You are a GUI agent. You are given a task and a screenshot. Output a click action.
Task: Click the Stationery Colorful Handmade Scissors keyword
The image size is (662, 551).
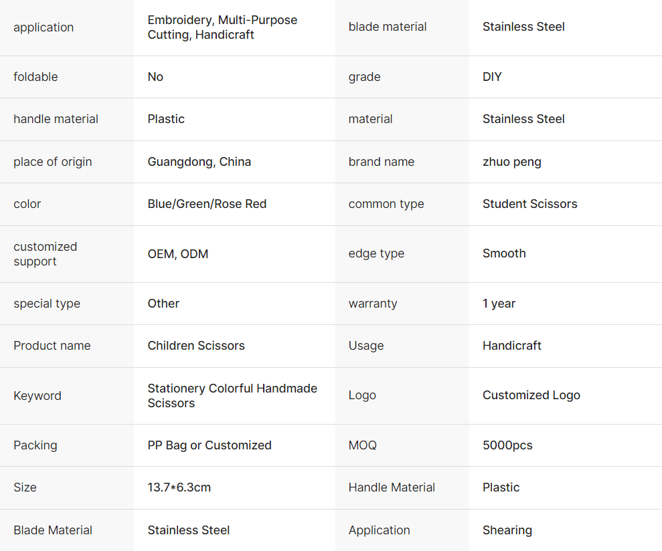pos(232,396)
